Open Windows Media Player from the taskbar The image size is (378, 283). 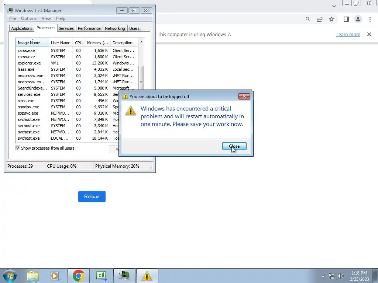click(55, 276)
